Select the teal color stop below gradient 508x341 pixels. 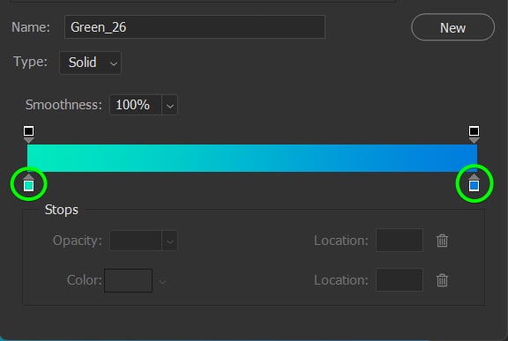tap(29, 183)
